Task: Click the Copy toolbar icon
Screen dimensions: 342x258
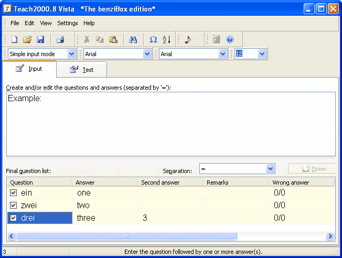Action: pyautogui.click(x=100, y=39)
